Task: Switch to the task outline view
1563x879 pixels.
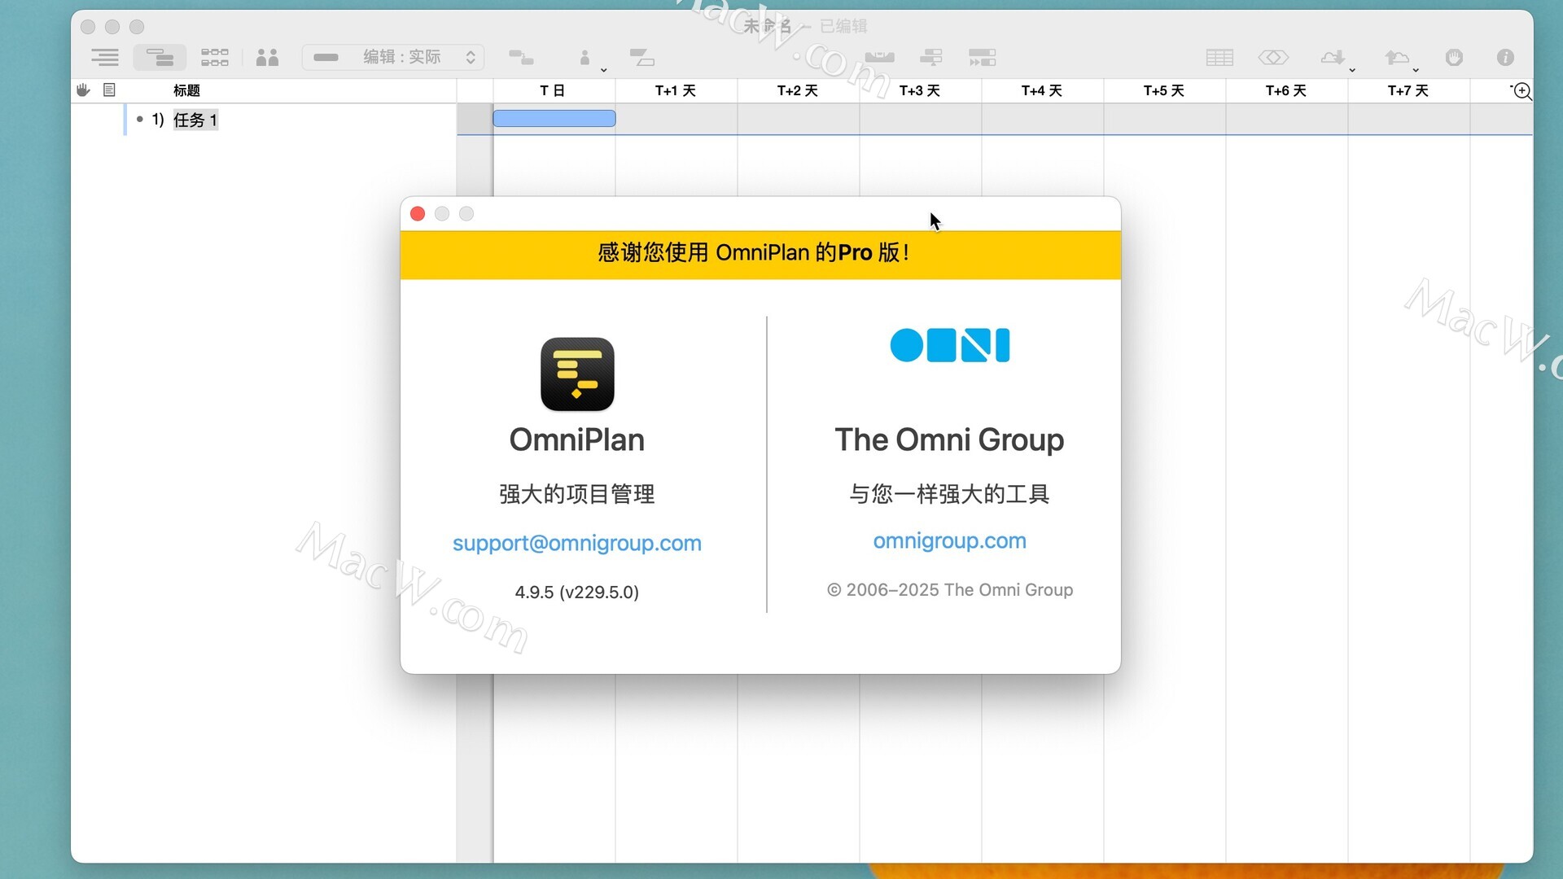Action: click(x=105, y=57)
